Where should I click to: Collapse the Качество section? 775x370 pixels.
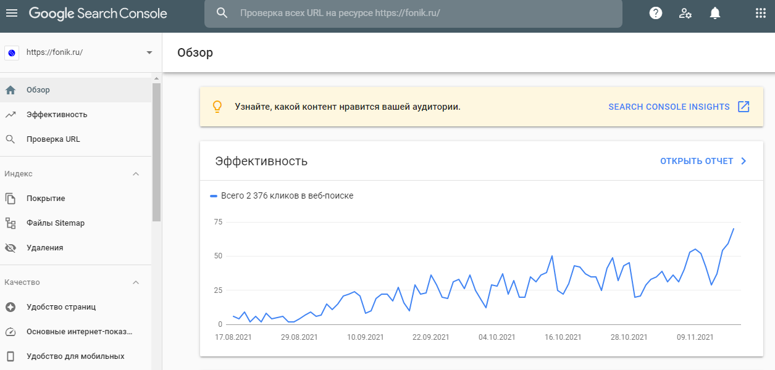136,282
